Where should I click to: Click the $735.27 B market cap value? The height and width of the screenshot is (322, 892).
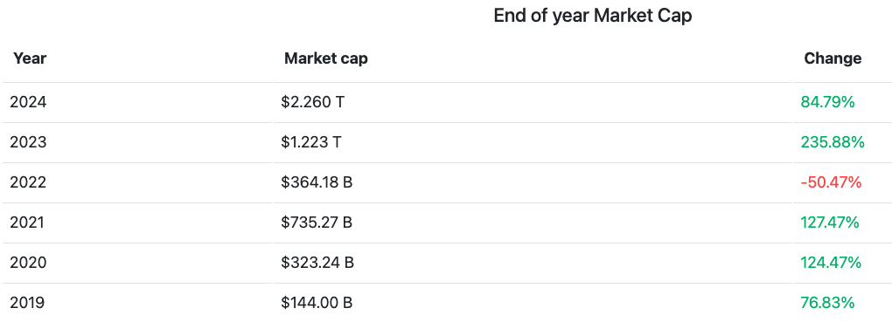click(x=317, y=223)
